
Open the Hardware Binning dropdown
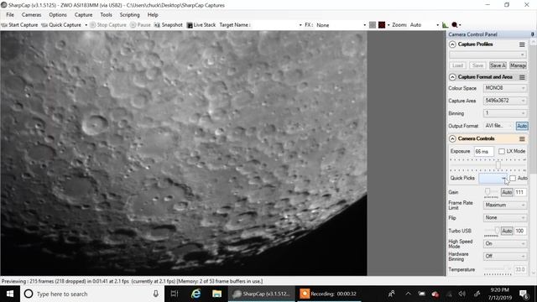point(505,256)
